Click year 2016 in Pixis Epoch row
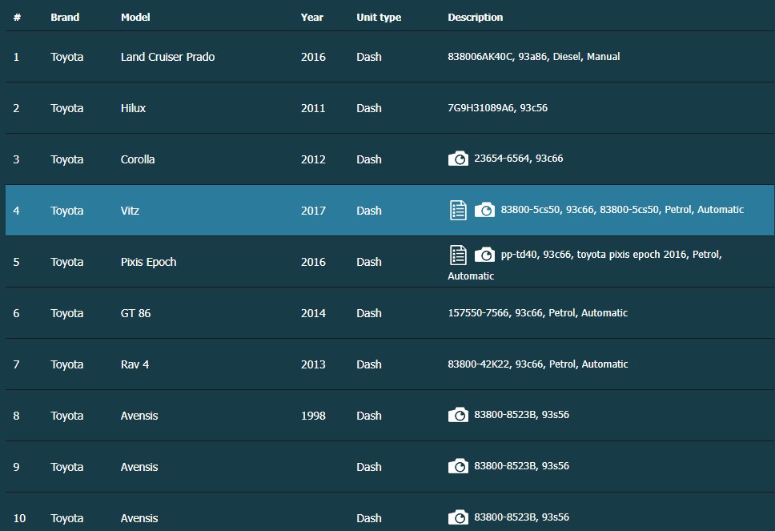 (313, 262)
